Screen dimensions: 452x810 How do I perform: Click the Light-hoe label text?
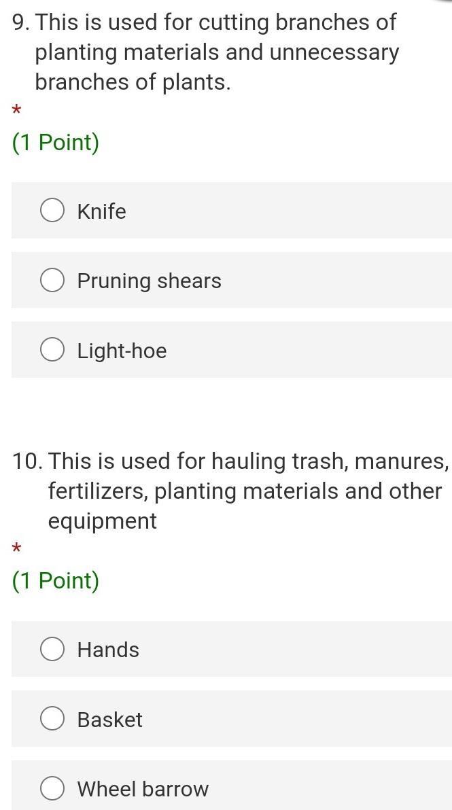click(x=122, y=351)
